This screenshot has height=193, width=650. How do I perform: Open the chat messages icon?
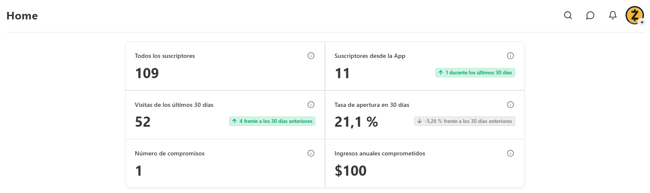[590, 16]
